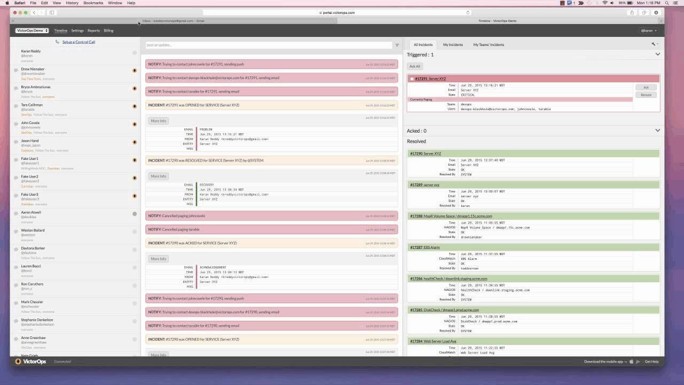The width and height of the screenshot is (684, 385).
Task: Click Fake User1's on-call status badge
Action: pos(135,160)
